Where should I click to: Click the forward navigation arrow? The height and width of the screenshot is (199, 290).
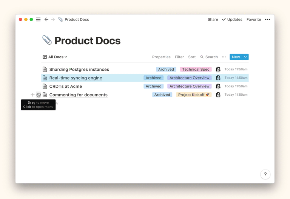pyautogui.click(x=53, y=19)
